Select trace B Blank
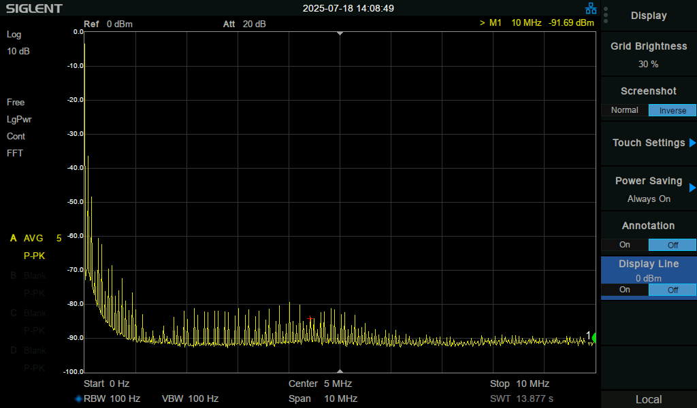Screen dimensions: 697x408 [28, 275]
